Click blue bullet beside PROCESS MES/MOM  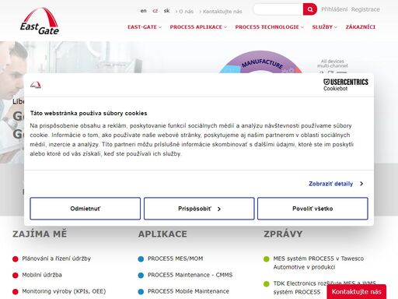141,259
